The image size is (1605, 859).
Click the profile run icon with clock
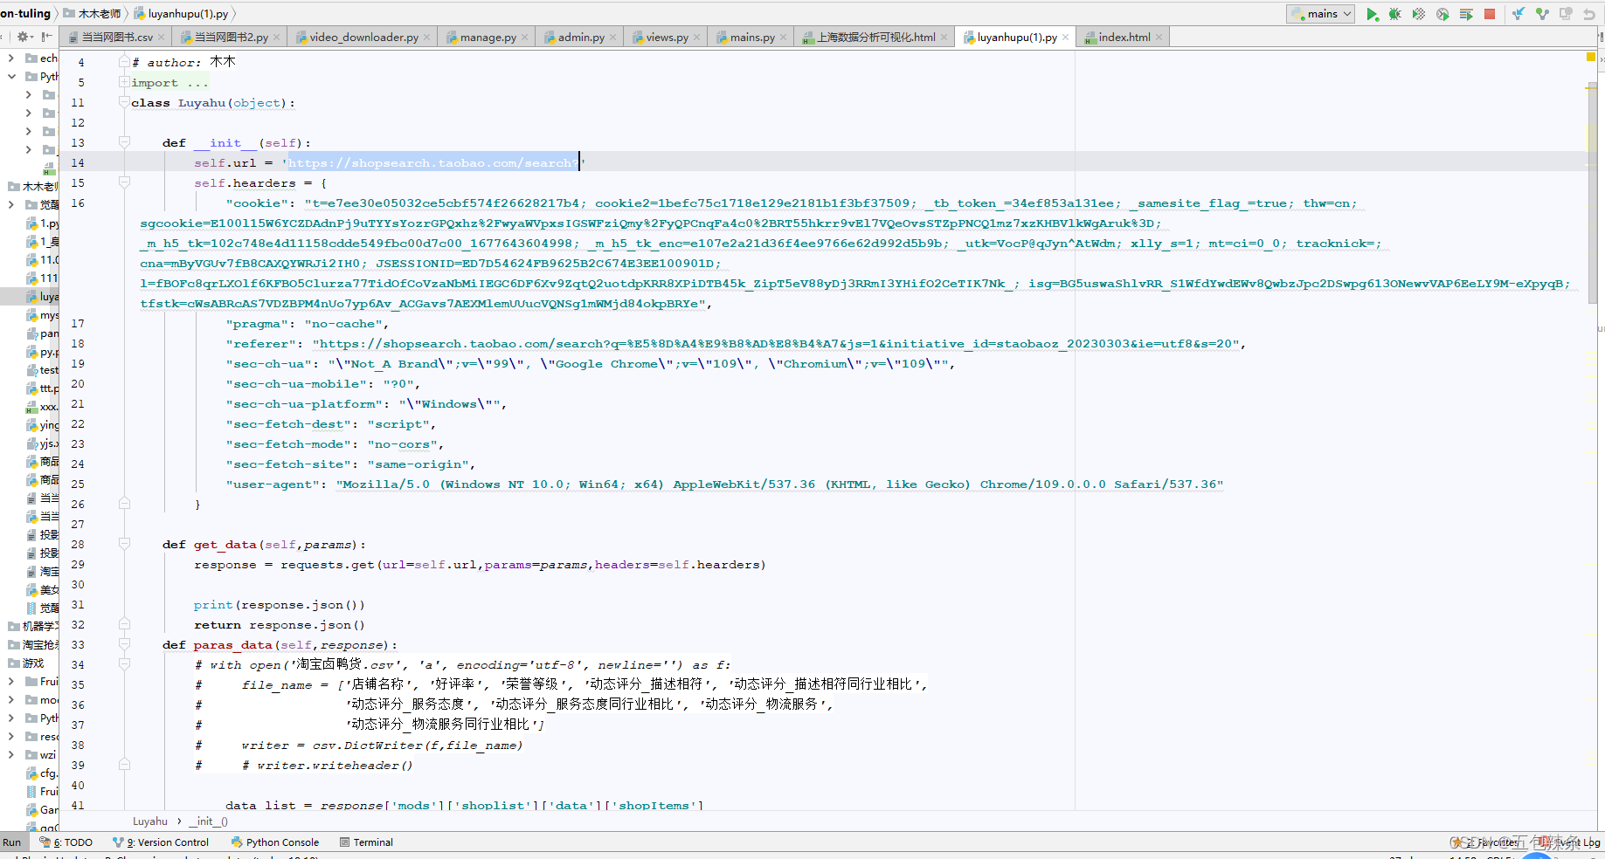1442,14
